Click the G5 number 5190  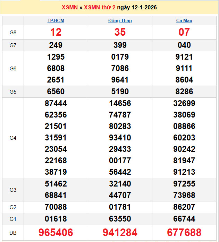click(x=120, y=92)
